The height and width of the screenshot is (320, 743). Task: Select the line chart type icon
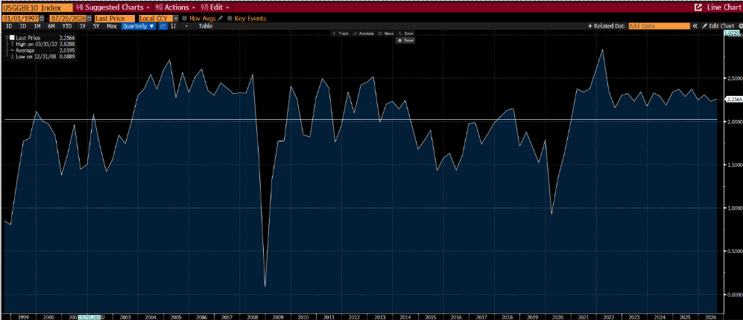(163, 26)
